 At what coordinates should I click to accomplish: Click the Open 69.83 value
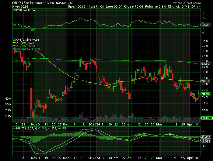[77, 6]
